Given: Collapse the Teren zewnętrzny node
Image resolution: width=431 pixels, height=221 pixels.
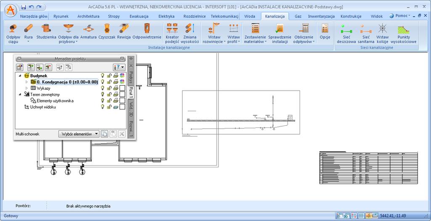Looking at the screenshot, I should pyautogui.click(x=20, y=94).
